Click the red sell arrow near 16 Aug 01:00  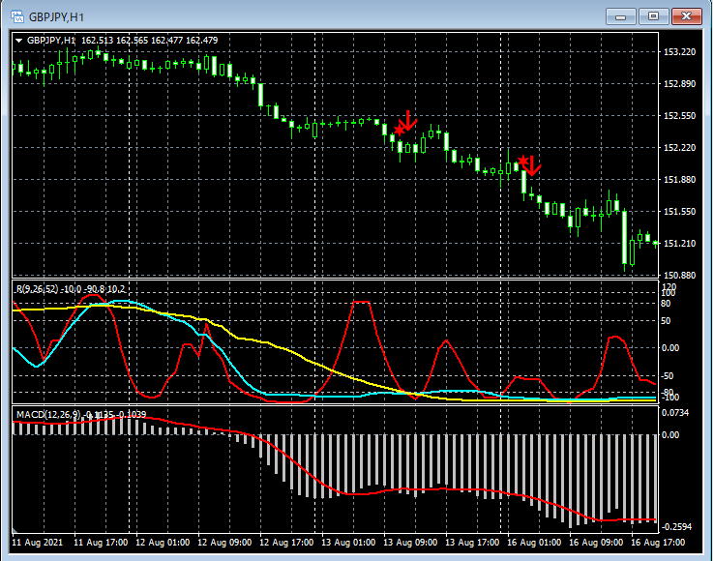531,165
